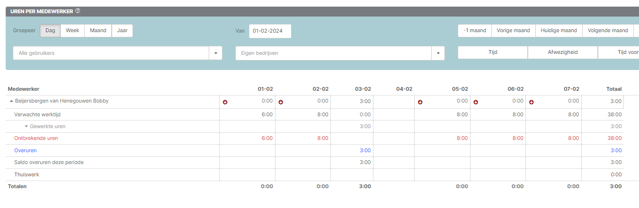This screenshot has height=208, width=639.
Task: Click the Van date field 01-02-2024
Action: [x=270, y=31]
